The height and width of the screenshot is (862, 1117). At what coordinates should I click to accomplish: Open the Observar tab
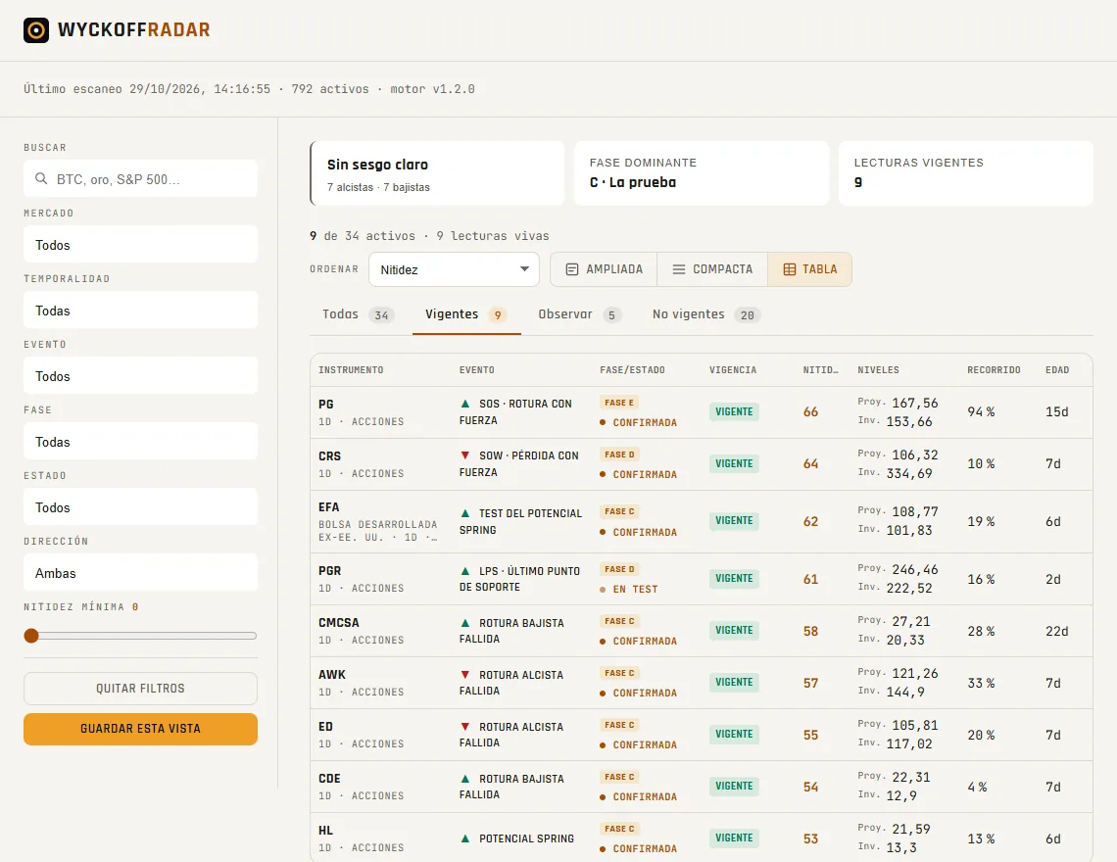[580, 314]
